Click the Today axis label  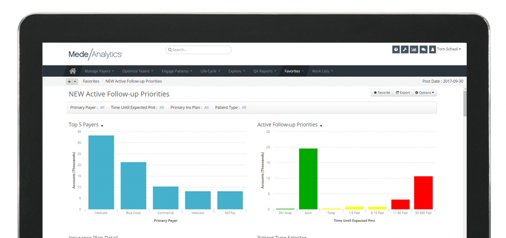331,213
